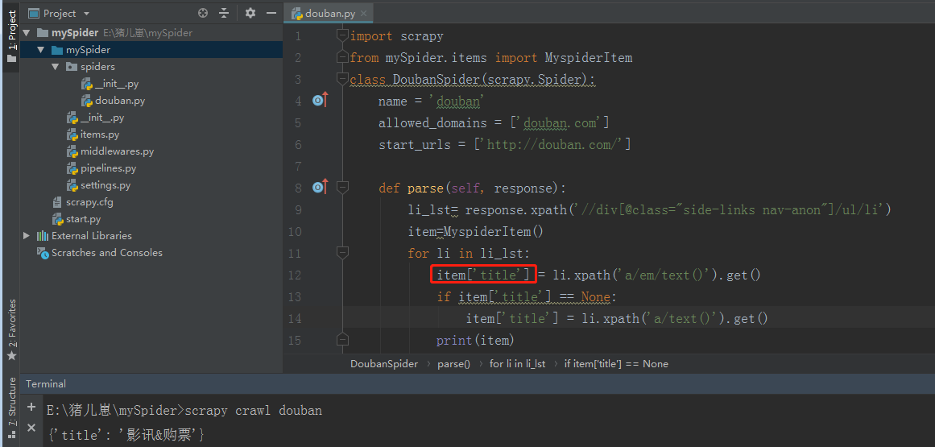Click print(item) on line 15
Image resolution: width=935 pixels, height=447 pixels.
tap(474, 341)
